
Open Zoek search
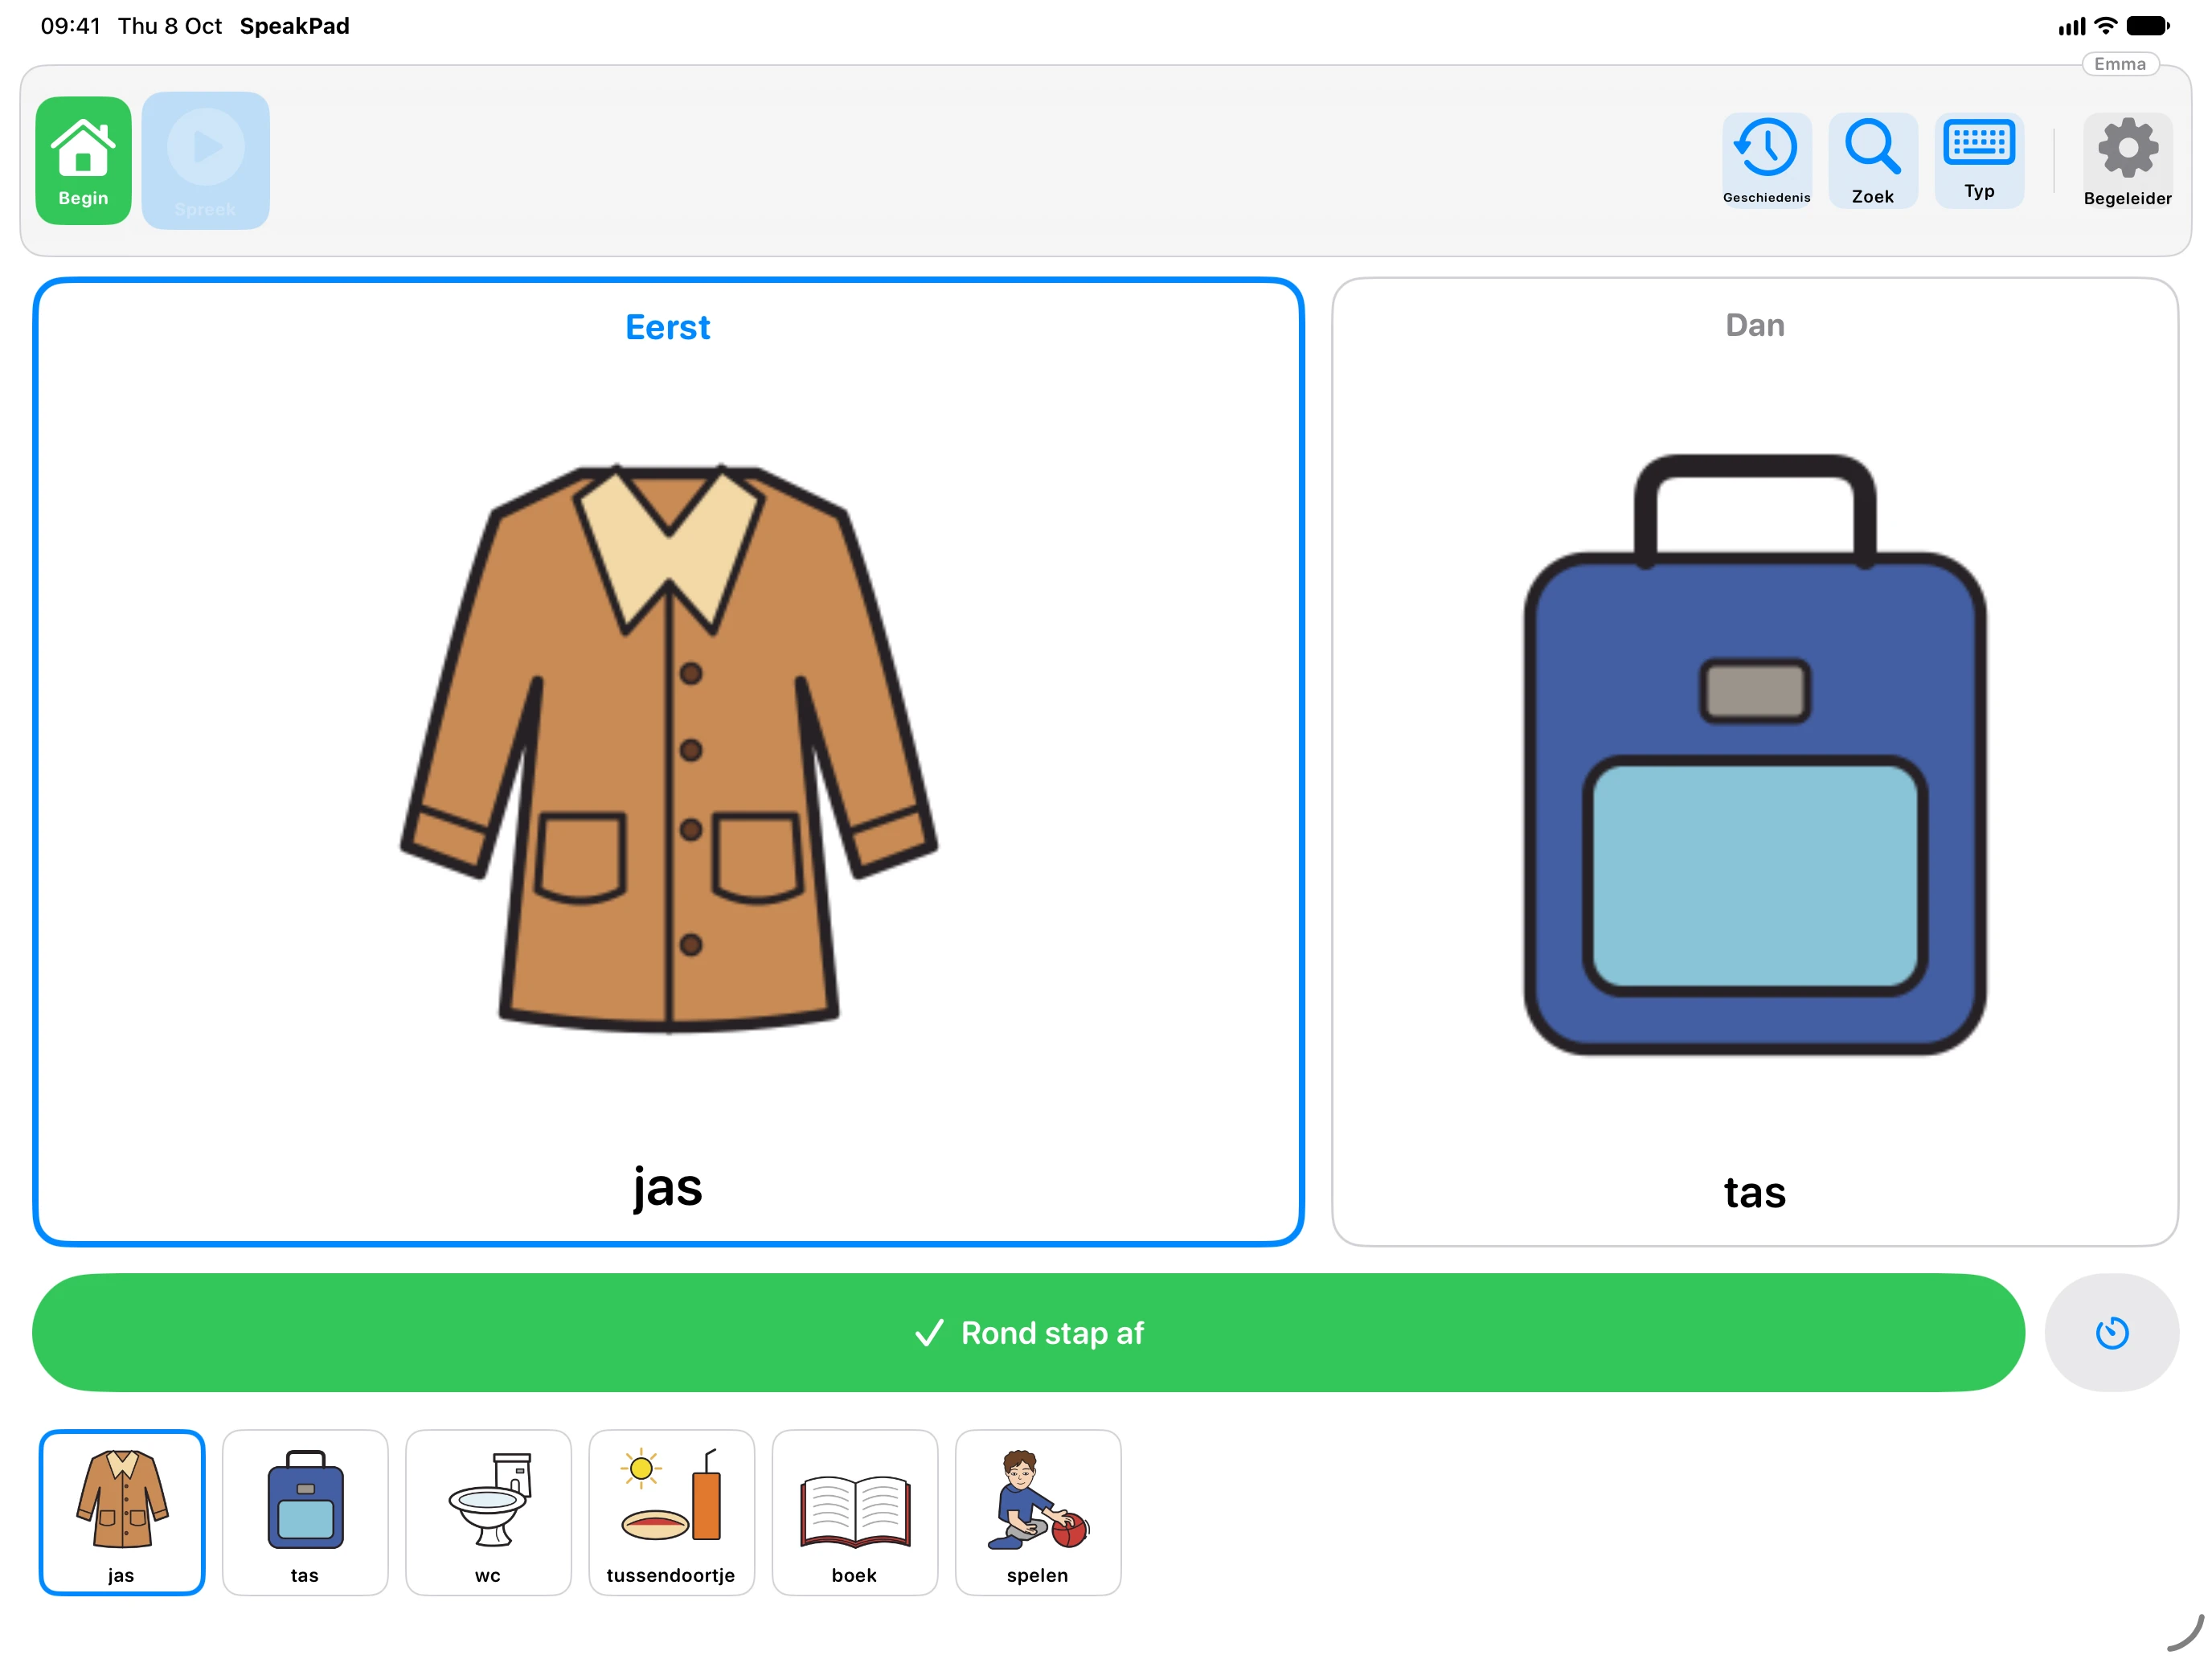(1872, 160)
